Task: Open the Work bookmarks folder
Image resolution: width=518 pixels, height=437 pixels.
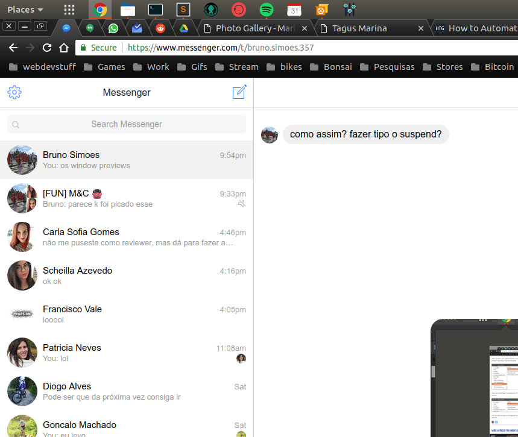Action: pyautogui.click(x=151, y=67)
